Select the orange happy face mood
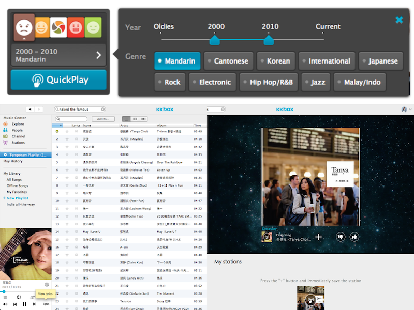This screenshot has width=414, height=310. [42, 27]
